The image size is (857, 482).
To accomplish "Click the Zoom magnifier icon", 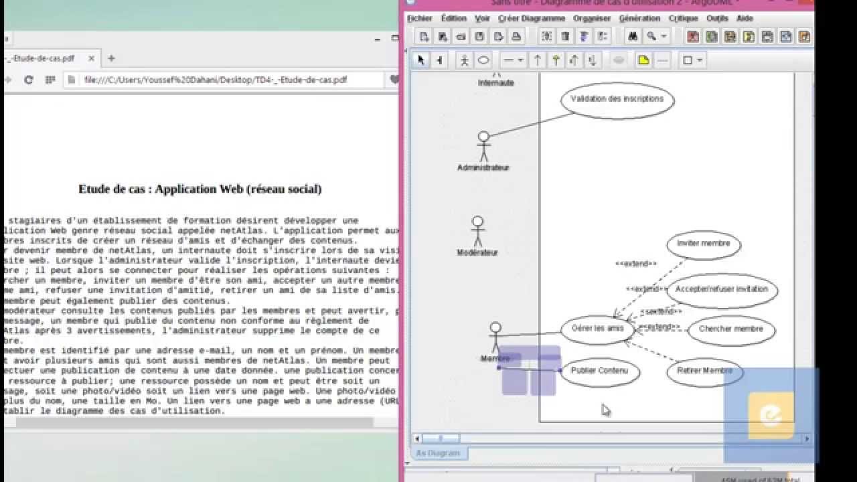I will pyautogui.click(x=651, y=36).
